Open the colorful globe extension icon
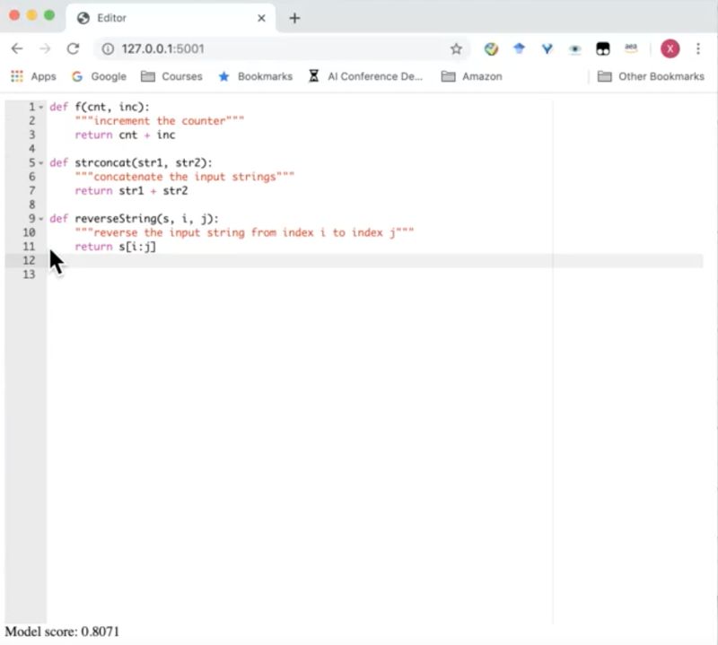The width and height of the screenshot is (718, 645). click(491, 49)
